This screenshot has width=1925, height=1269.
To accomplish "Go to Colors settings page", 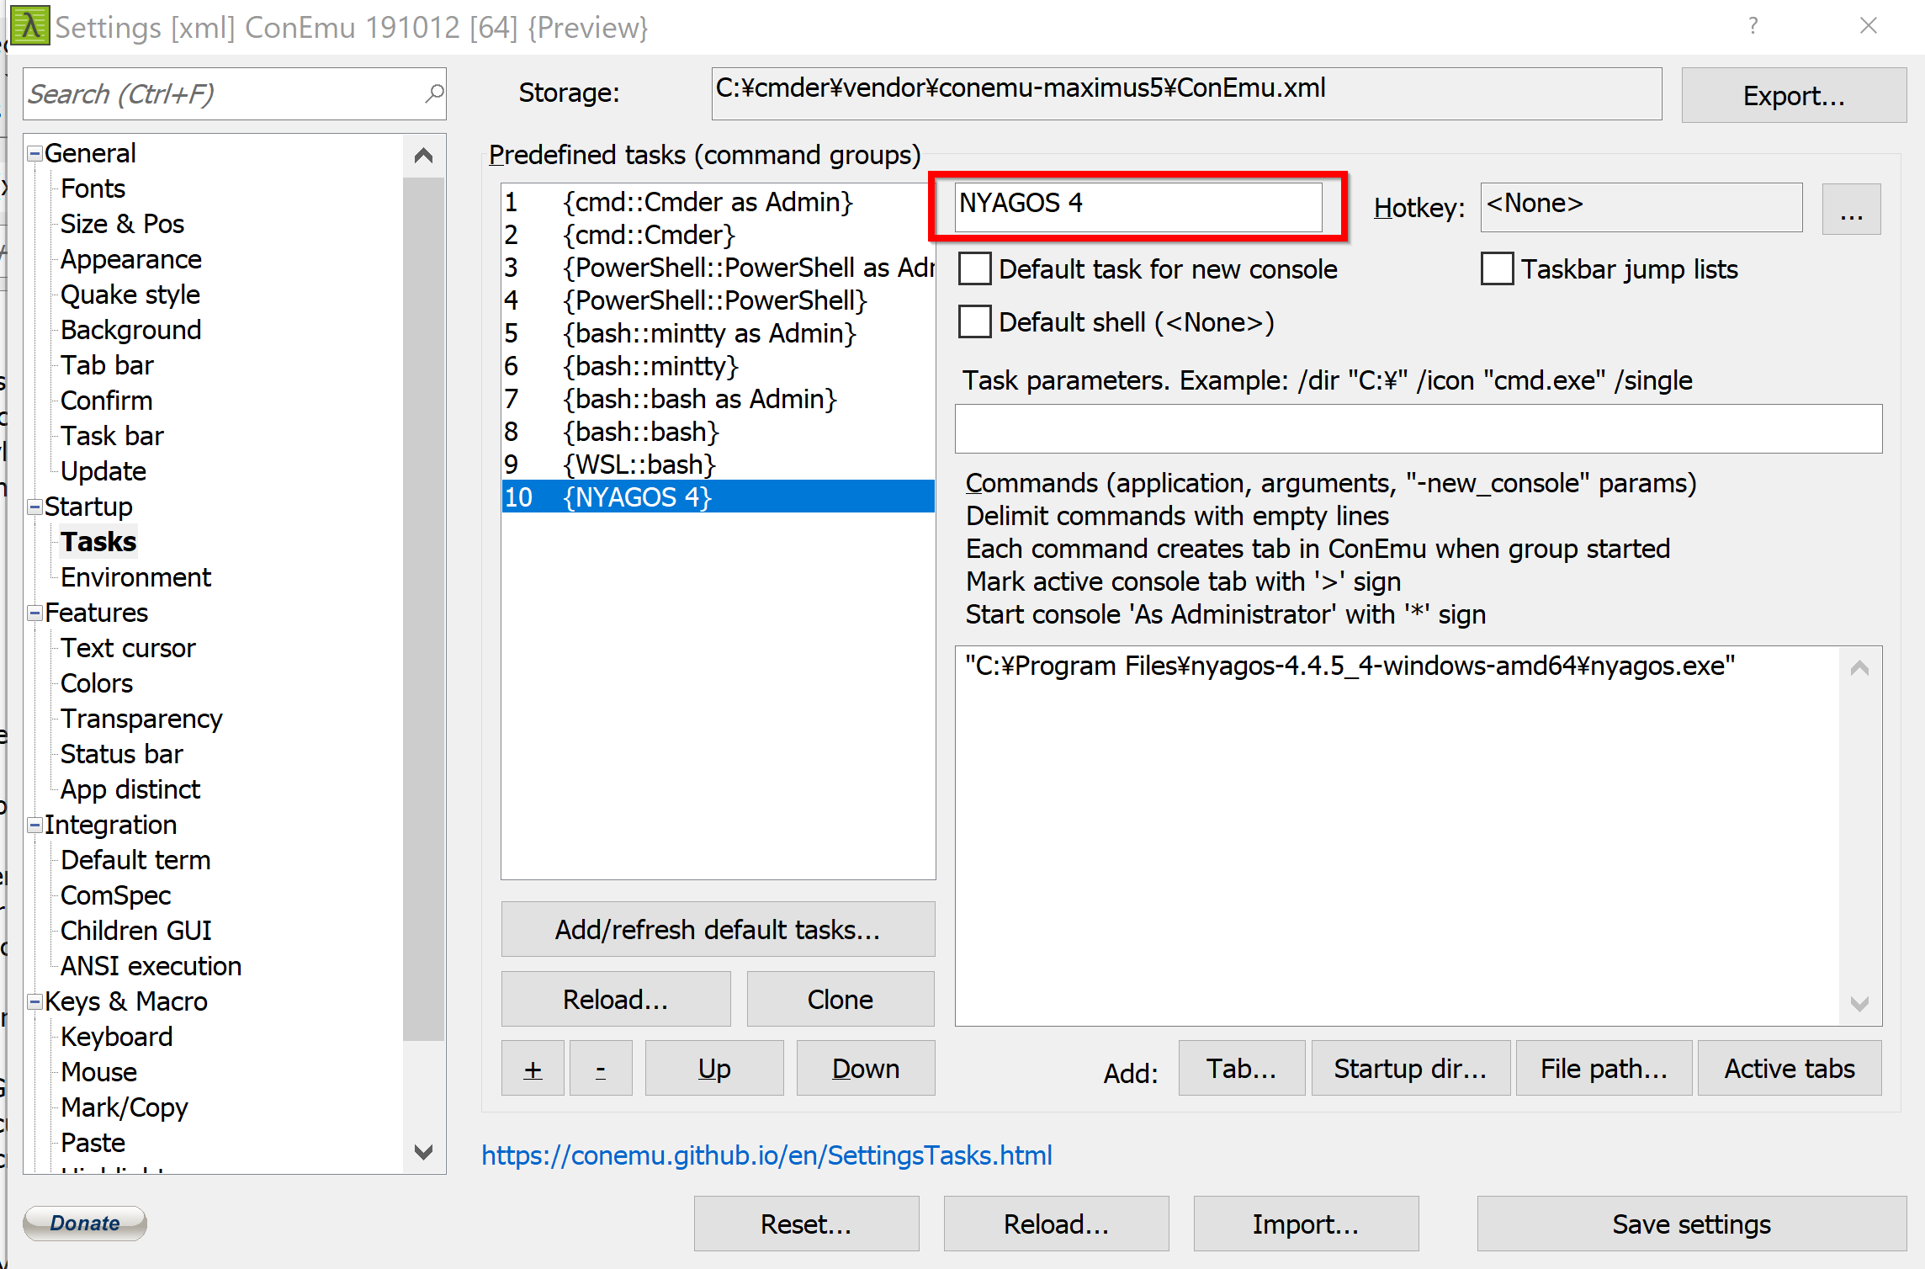I will (x=97, y=683).
